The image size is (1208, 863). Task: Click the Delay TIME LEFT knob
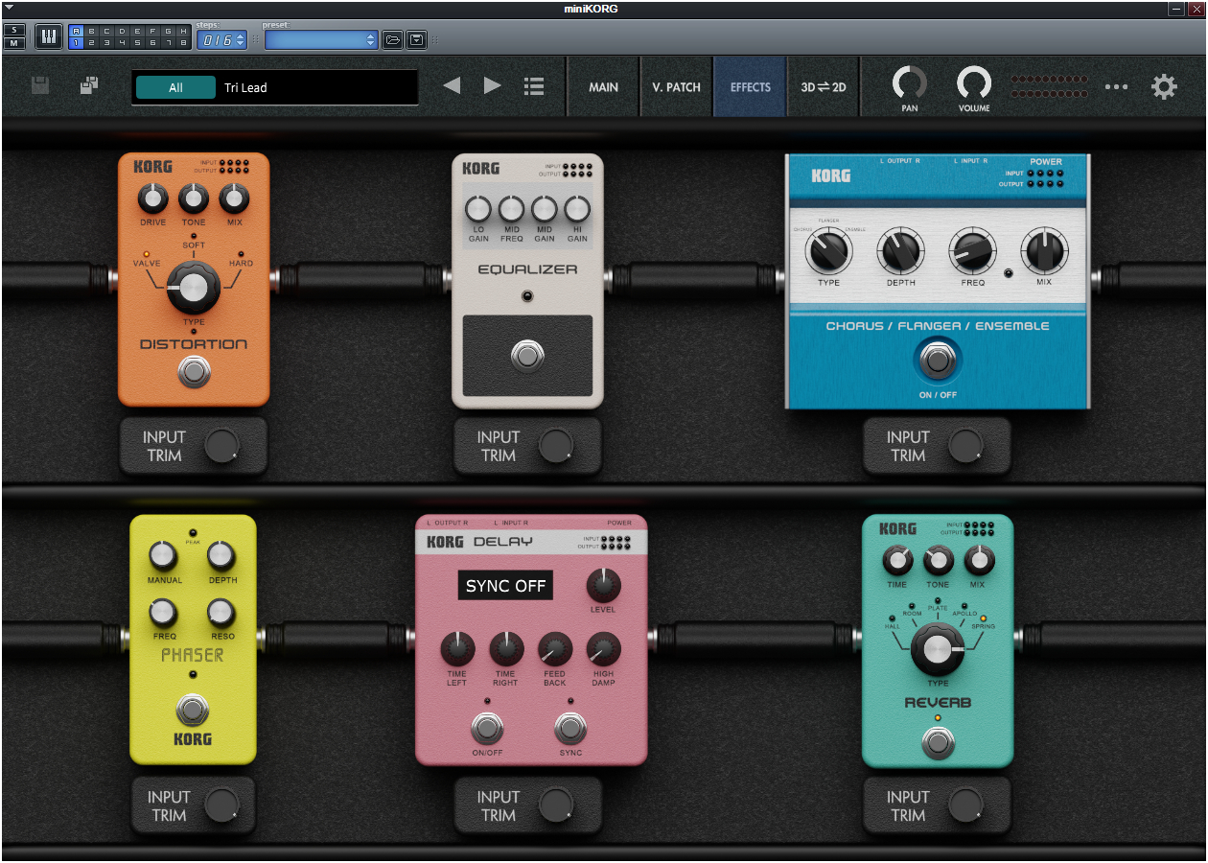[457, 649]
